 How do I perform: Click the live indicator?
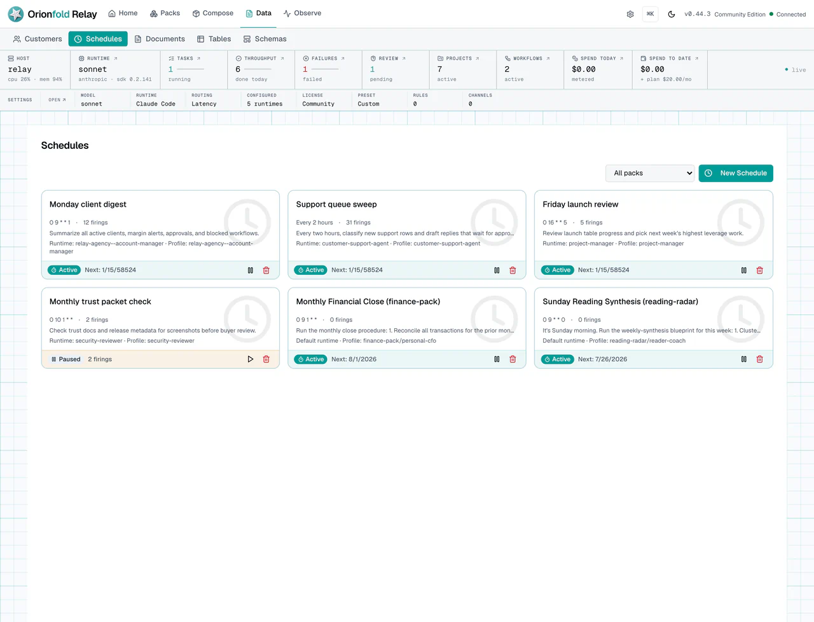click(x=796, y=70)
